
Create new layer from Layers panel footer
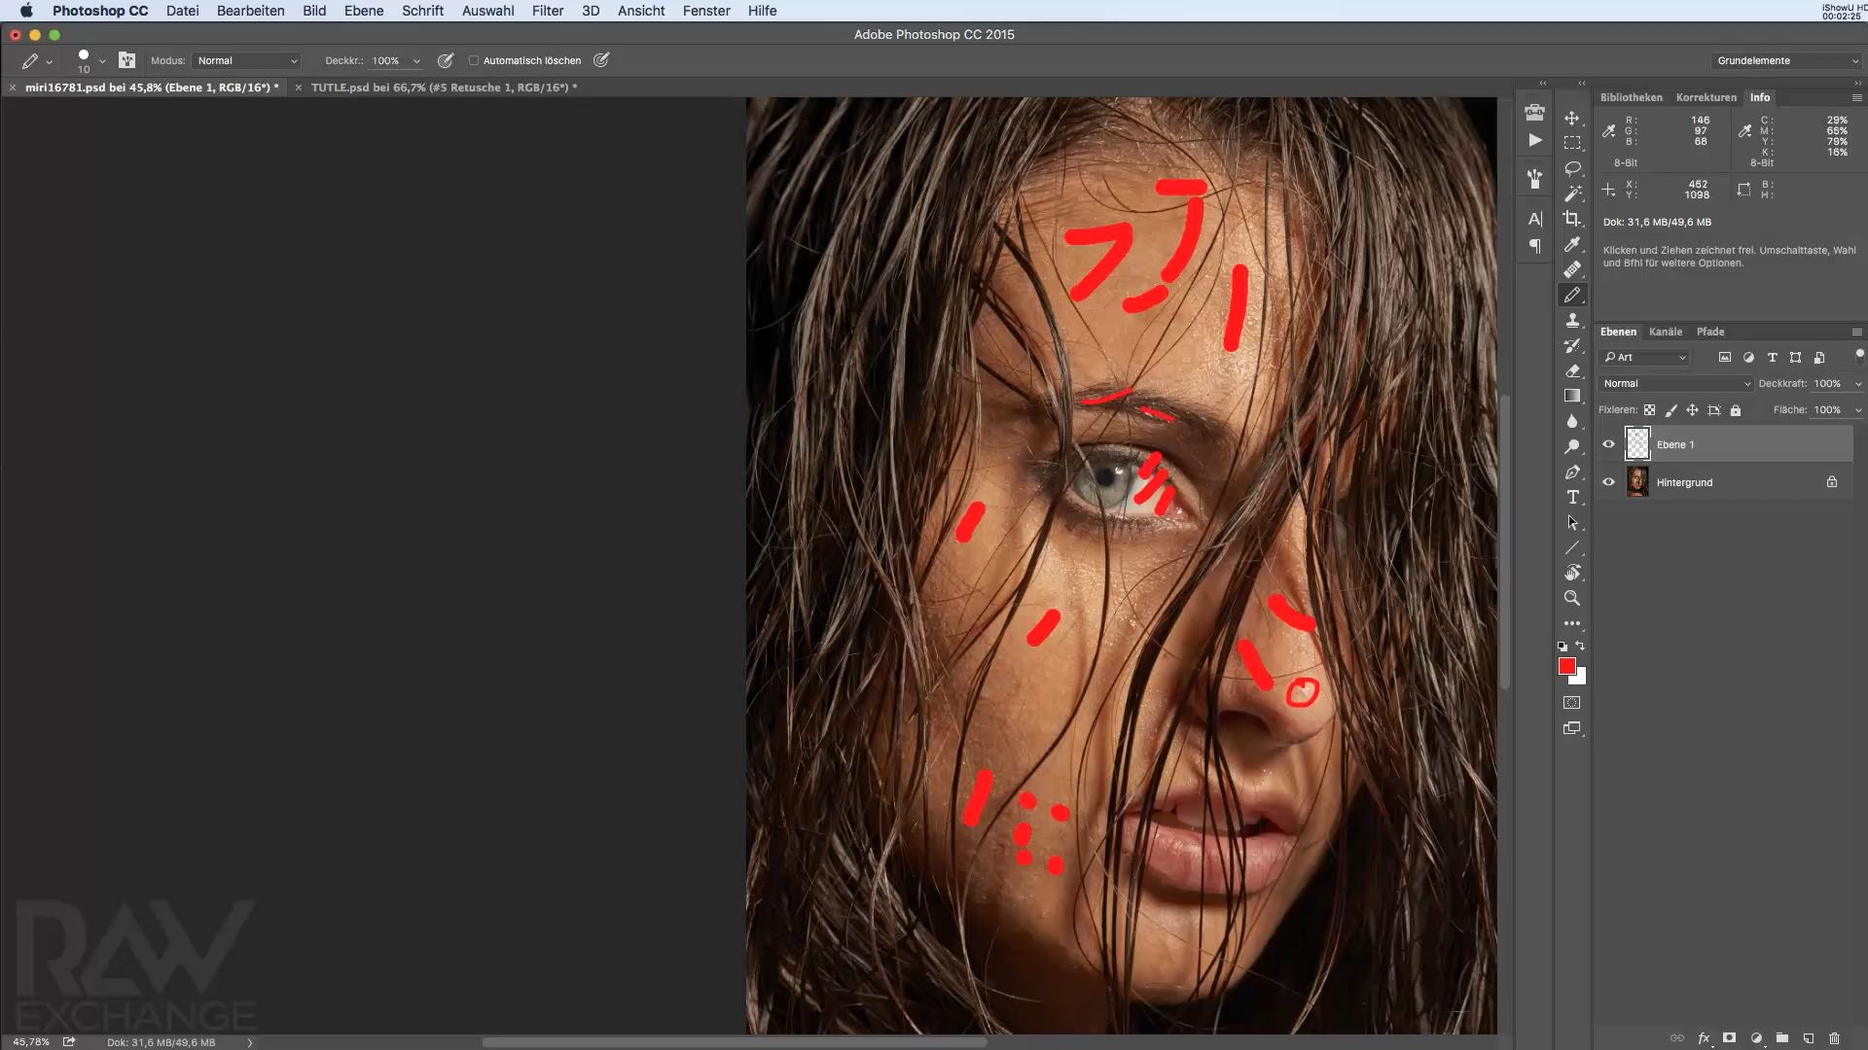point(1808,1038)
